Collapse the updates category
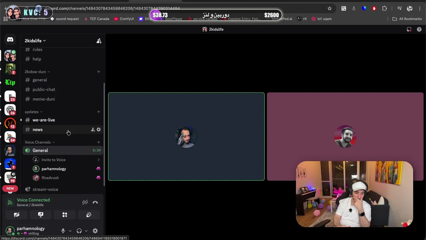This screenshot has width=426, height=240. pyautogui.click(x=34, y=112)
